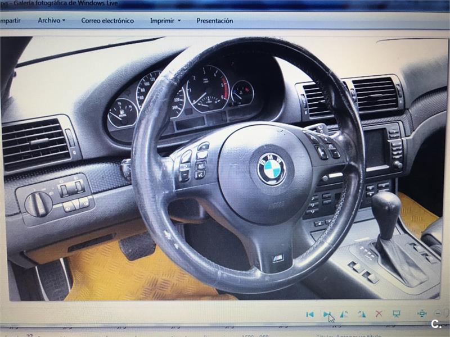Open the Archivo dropdown menu

[51, 21]
